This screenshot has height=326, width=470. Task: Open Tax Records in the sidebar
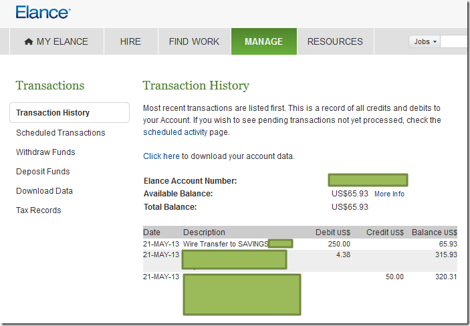click(x=39, y=210)
